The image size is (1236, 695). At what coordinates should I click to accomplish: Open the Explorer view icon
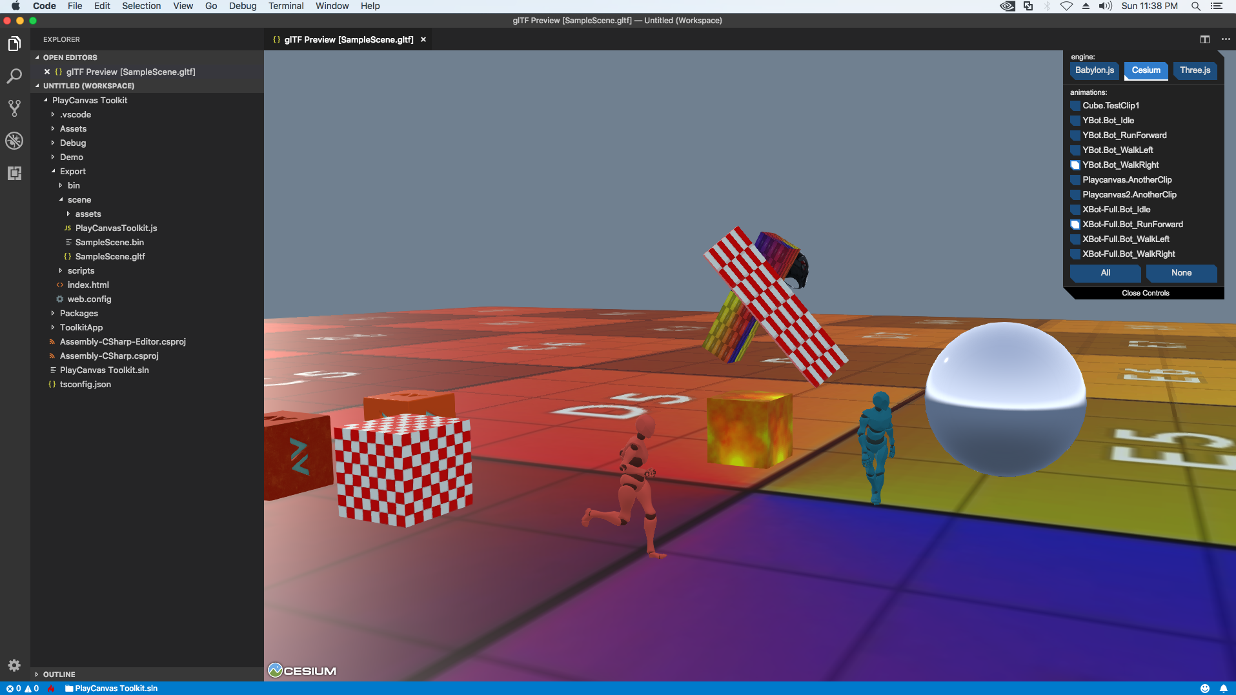pos(14,44)
